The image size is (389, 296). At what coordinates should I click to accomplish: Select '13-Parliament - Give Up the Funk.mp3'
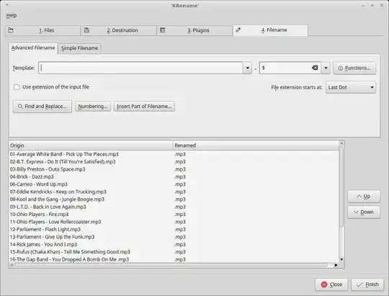pos(174,237)
